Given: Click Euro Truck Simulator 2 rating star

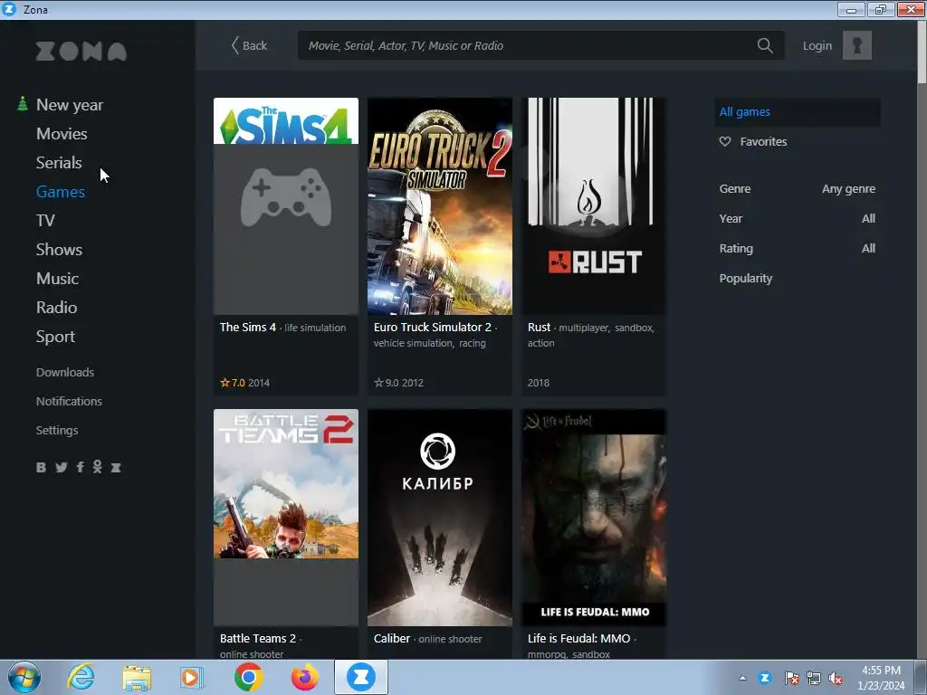Looking at the screenshot, I should tap(378, 383).
